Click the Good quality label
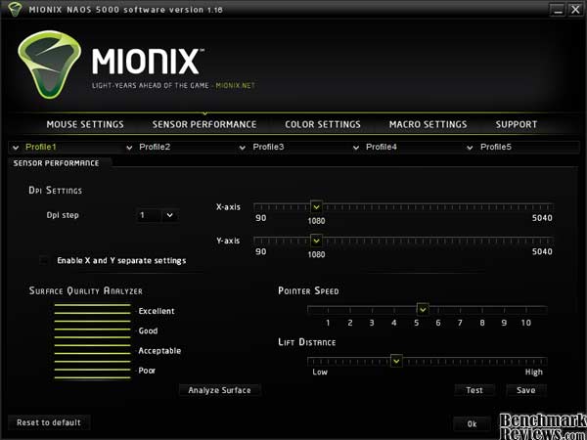Image resolution: width=587 pixels, height=440 pixels. (x=148, y=330)
